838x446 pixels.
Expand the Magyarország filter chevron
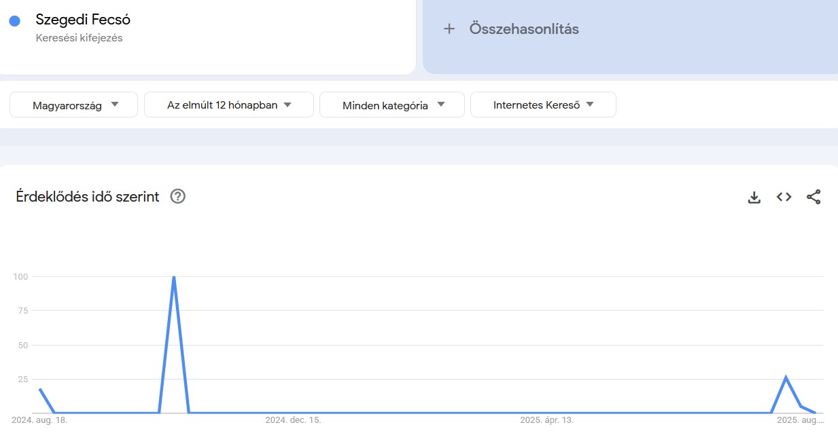116,105
